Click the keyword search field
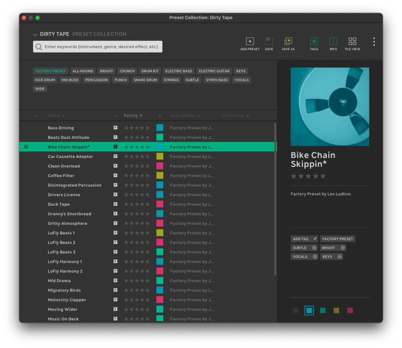 click(x=101, y=47)
